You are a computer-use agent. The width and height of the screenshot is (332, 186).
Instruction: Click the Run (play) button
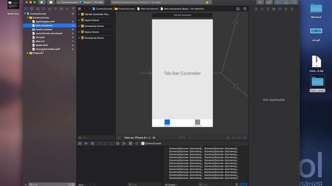(x=41, y=2)
